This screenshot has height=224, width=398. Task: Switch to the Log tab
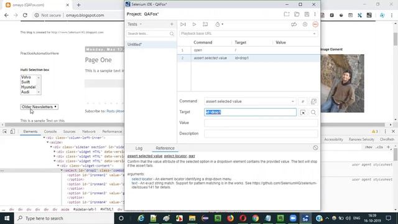139,148
